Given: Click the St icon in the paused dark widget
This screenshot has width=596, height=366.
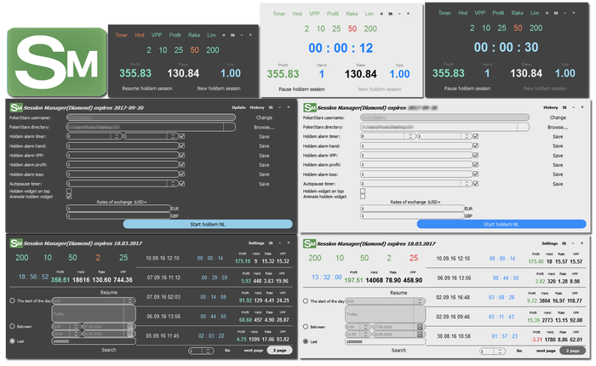Looking at the screenshot, I should [x=232, y=35].
